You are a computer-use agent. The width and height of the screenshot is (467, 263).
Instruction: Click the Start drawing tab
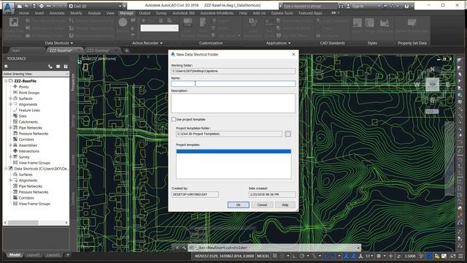click(x=16, y=50)
